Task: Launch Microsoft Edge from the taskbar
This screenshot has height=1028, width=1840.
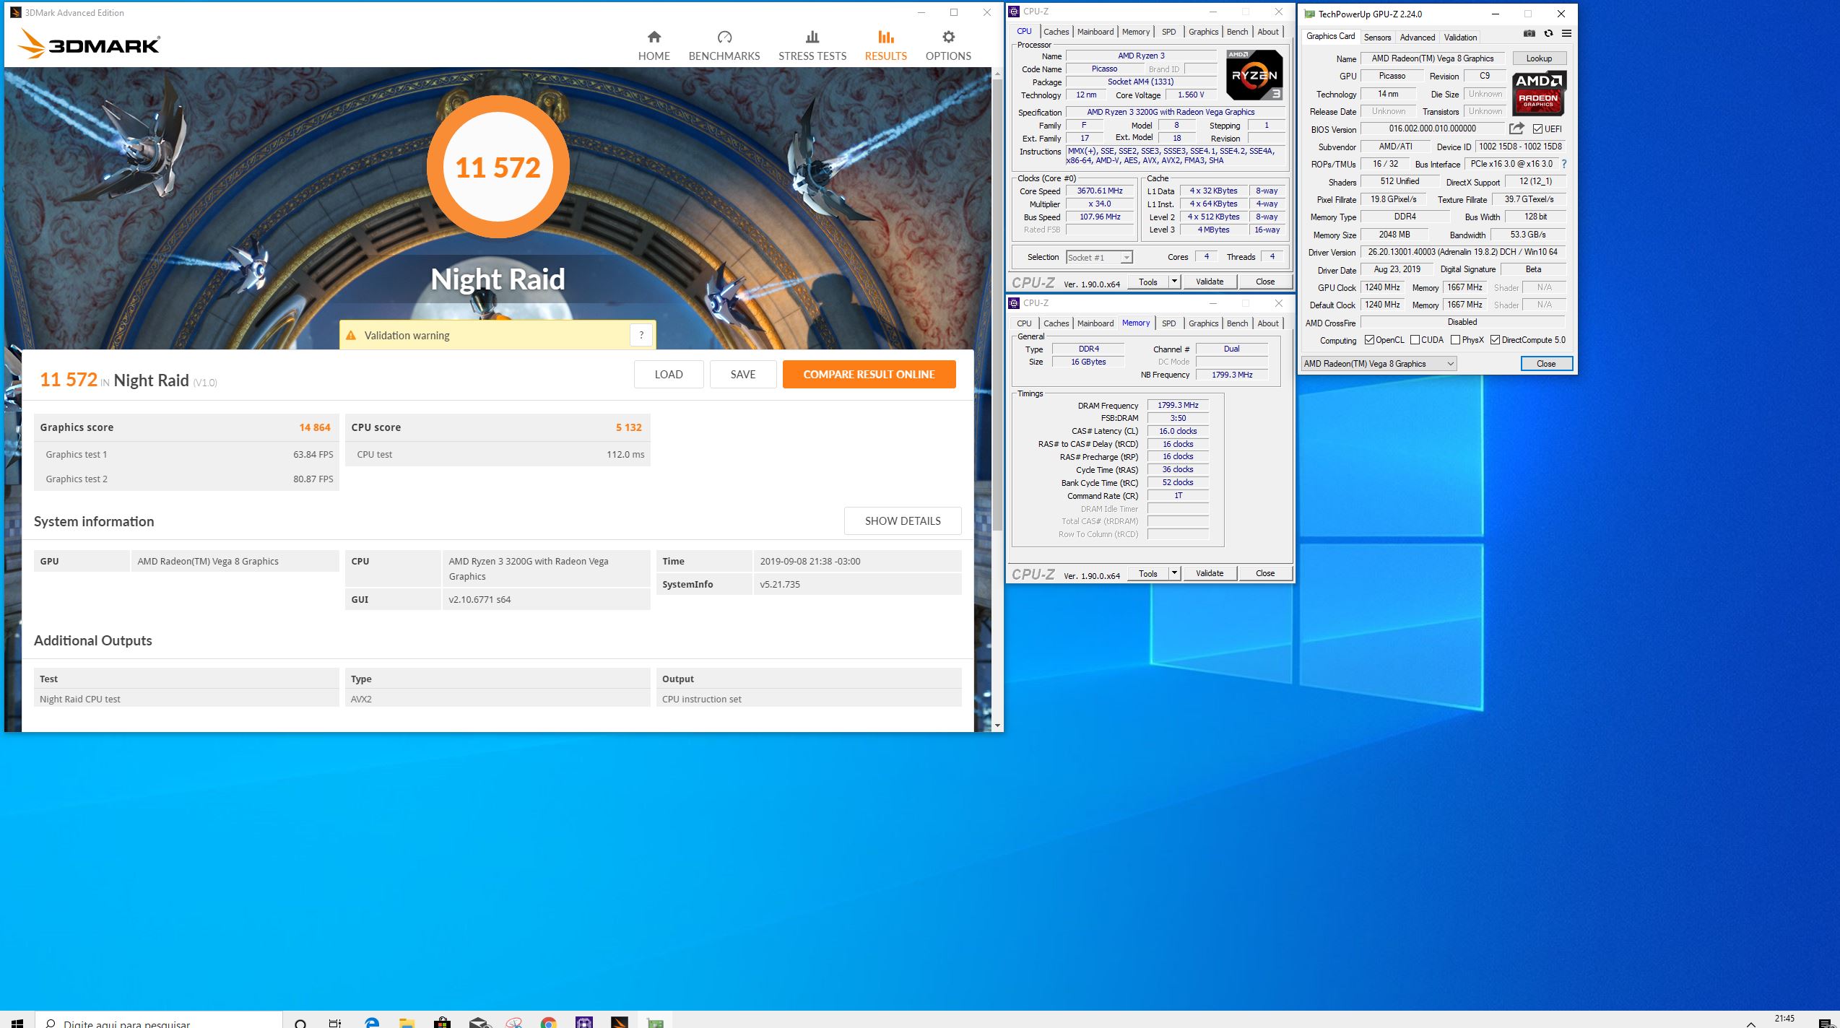Action: (x=372, y=1023)
